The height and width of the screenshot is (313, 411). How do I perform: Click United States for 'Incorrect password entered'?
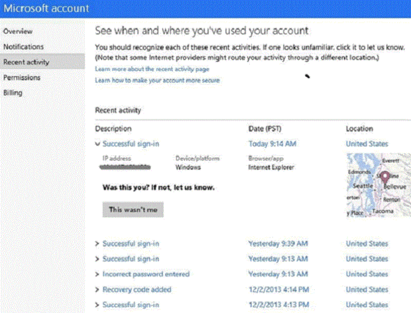tap(367, 274)
